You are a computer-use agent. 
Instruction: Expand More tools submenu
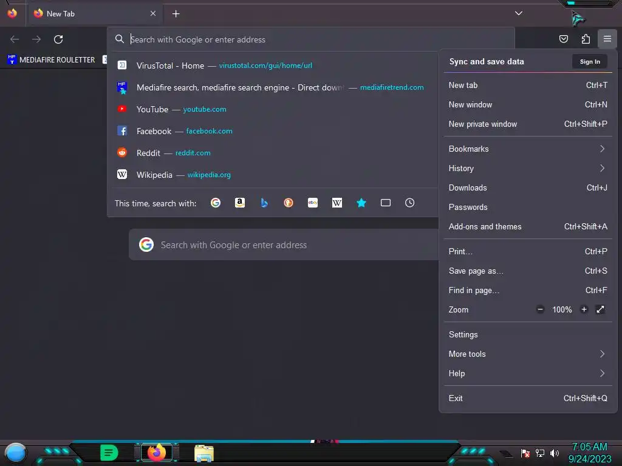528,354
